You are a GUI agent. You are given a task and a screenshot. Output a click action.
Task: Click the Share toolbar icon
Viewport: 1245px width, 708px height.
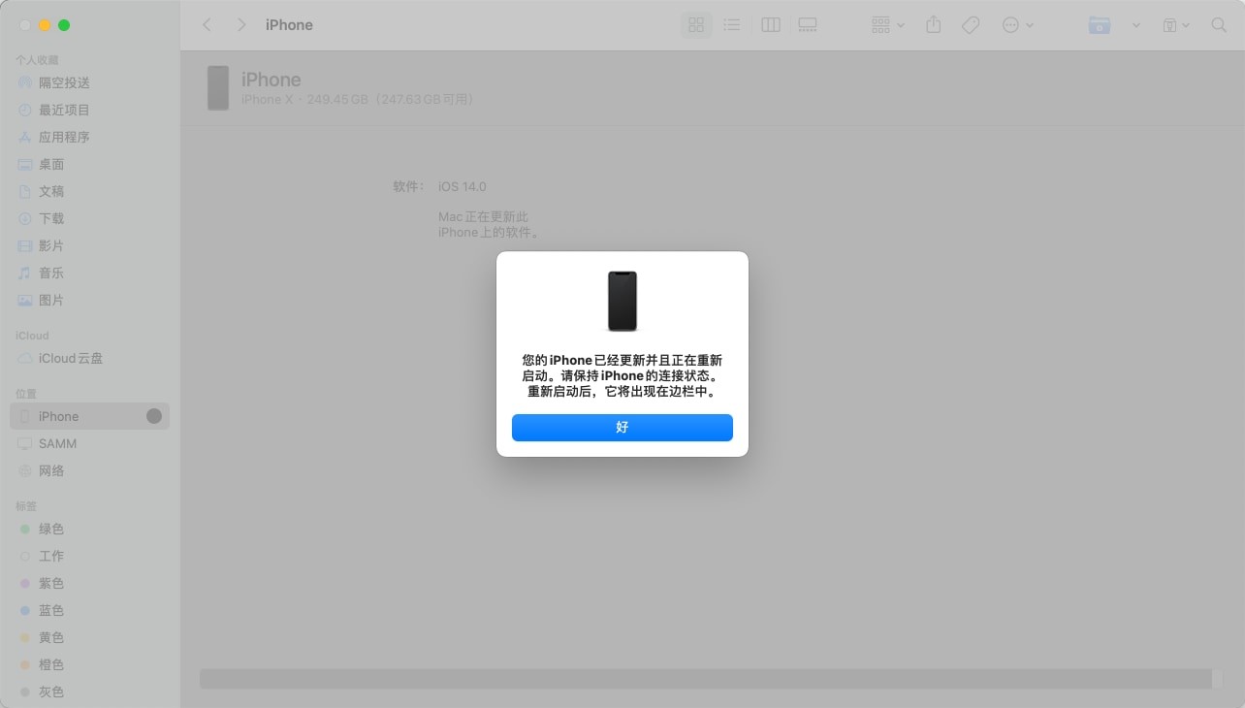934,25
